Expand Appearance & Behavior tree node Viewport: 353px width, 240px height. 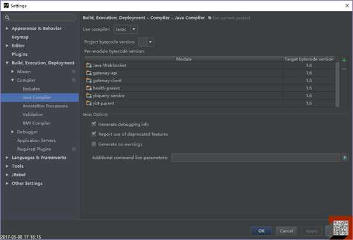click(7, 29)
